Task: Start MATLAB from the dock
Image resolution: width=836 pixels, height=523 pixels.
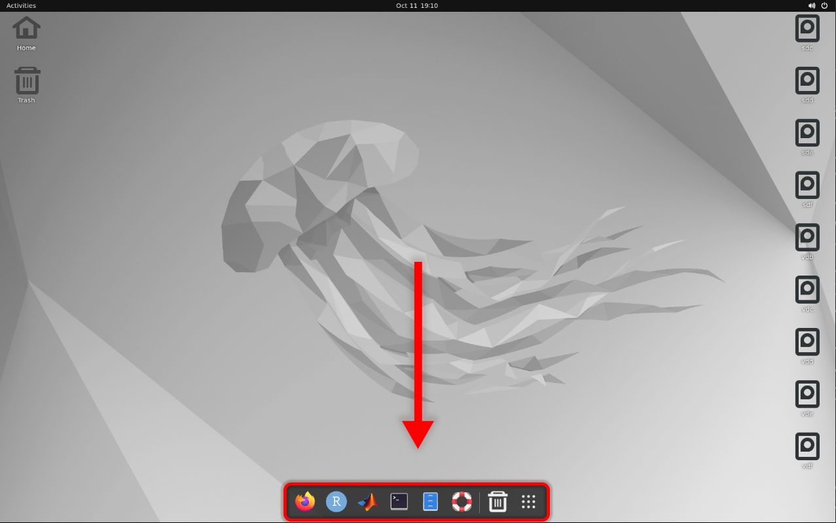Action: 367,502
